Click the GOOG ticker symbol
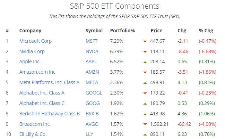The height and width of the screenshot is (139, 225). click(x=92, y=103)
